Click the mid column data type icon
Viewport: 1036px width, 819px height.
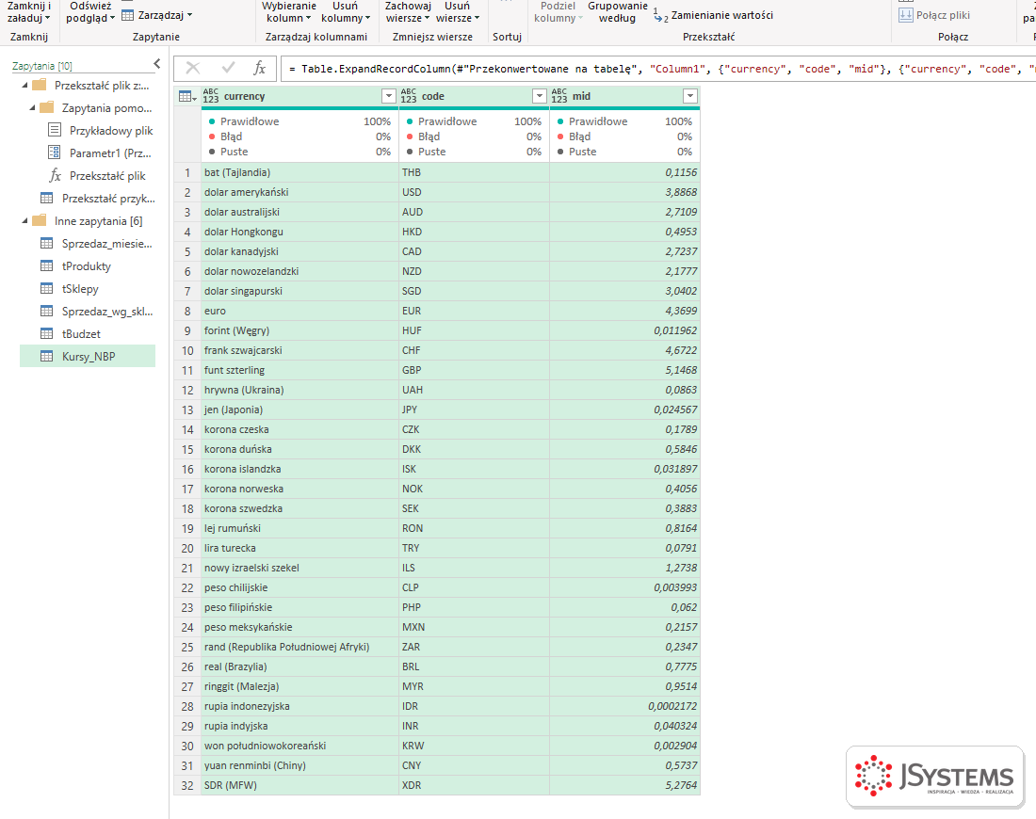point(558,96)
